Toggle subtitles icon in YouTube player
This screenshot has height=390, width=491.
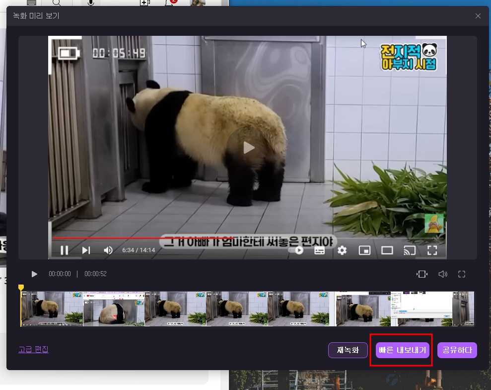pos(319,250)
